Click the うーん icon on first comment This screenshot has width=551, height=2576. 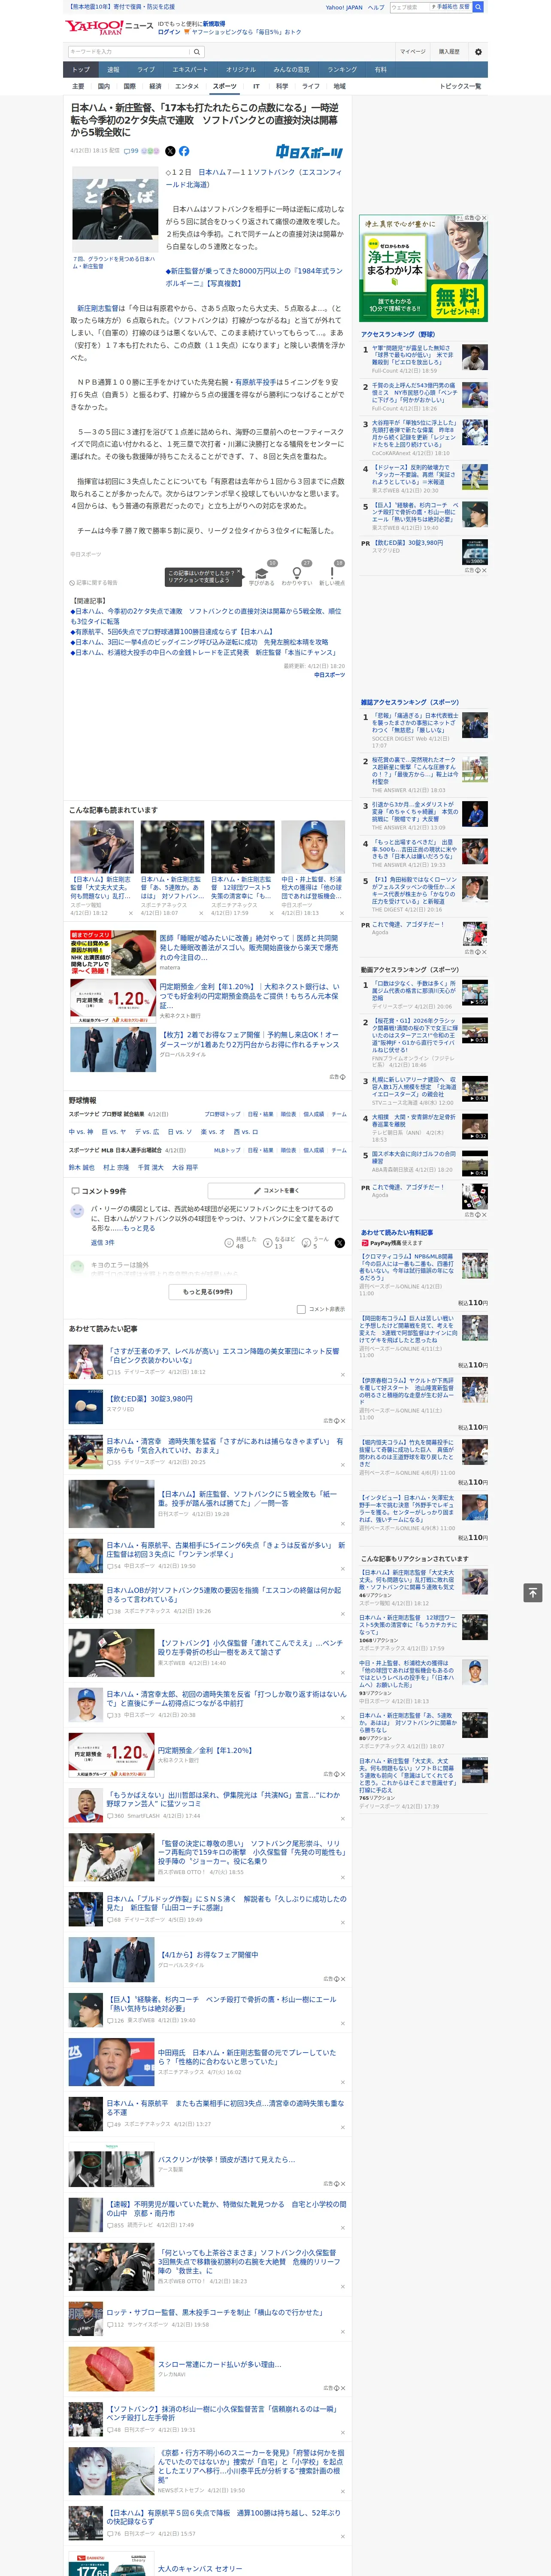click(306, 1243)
